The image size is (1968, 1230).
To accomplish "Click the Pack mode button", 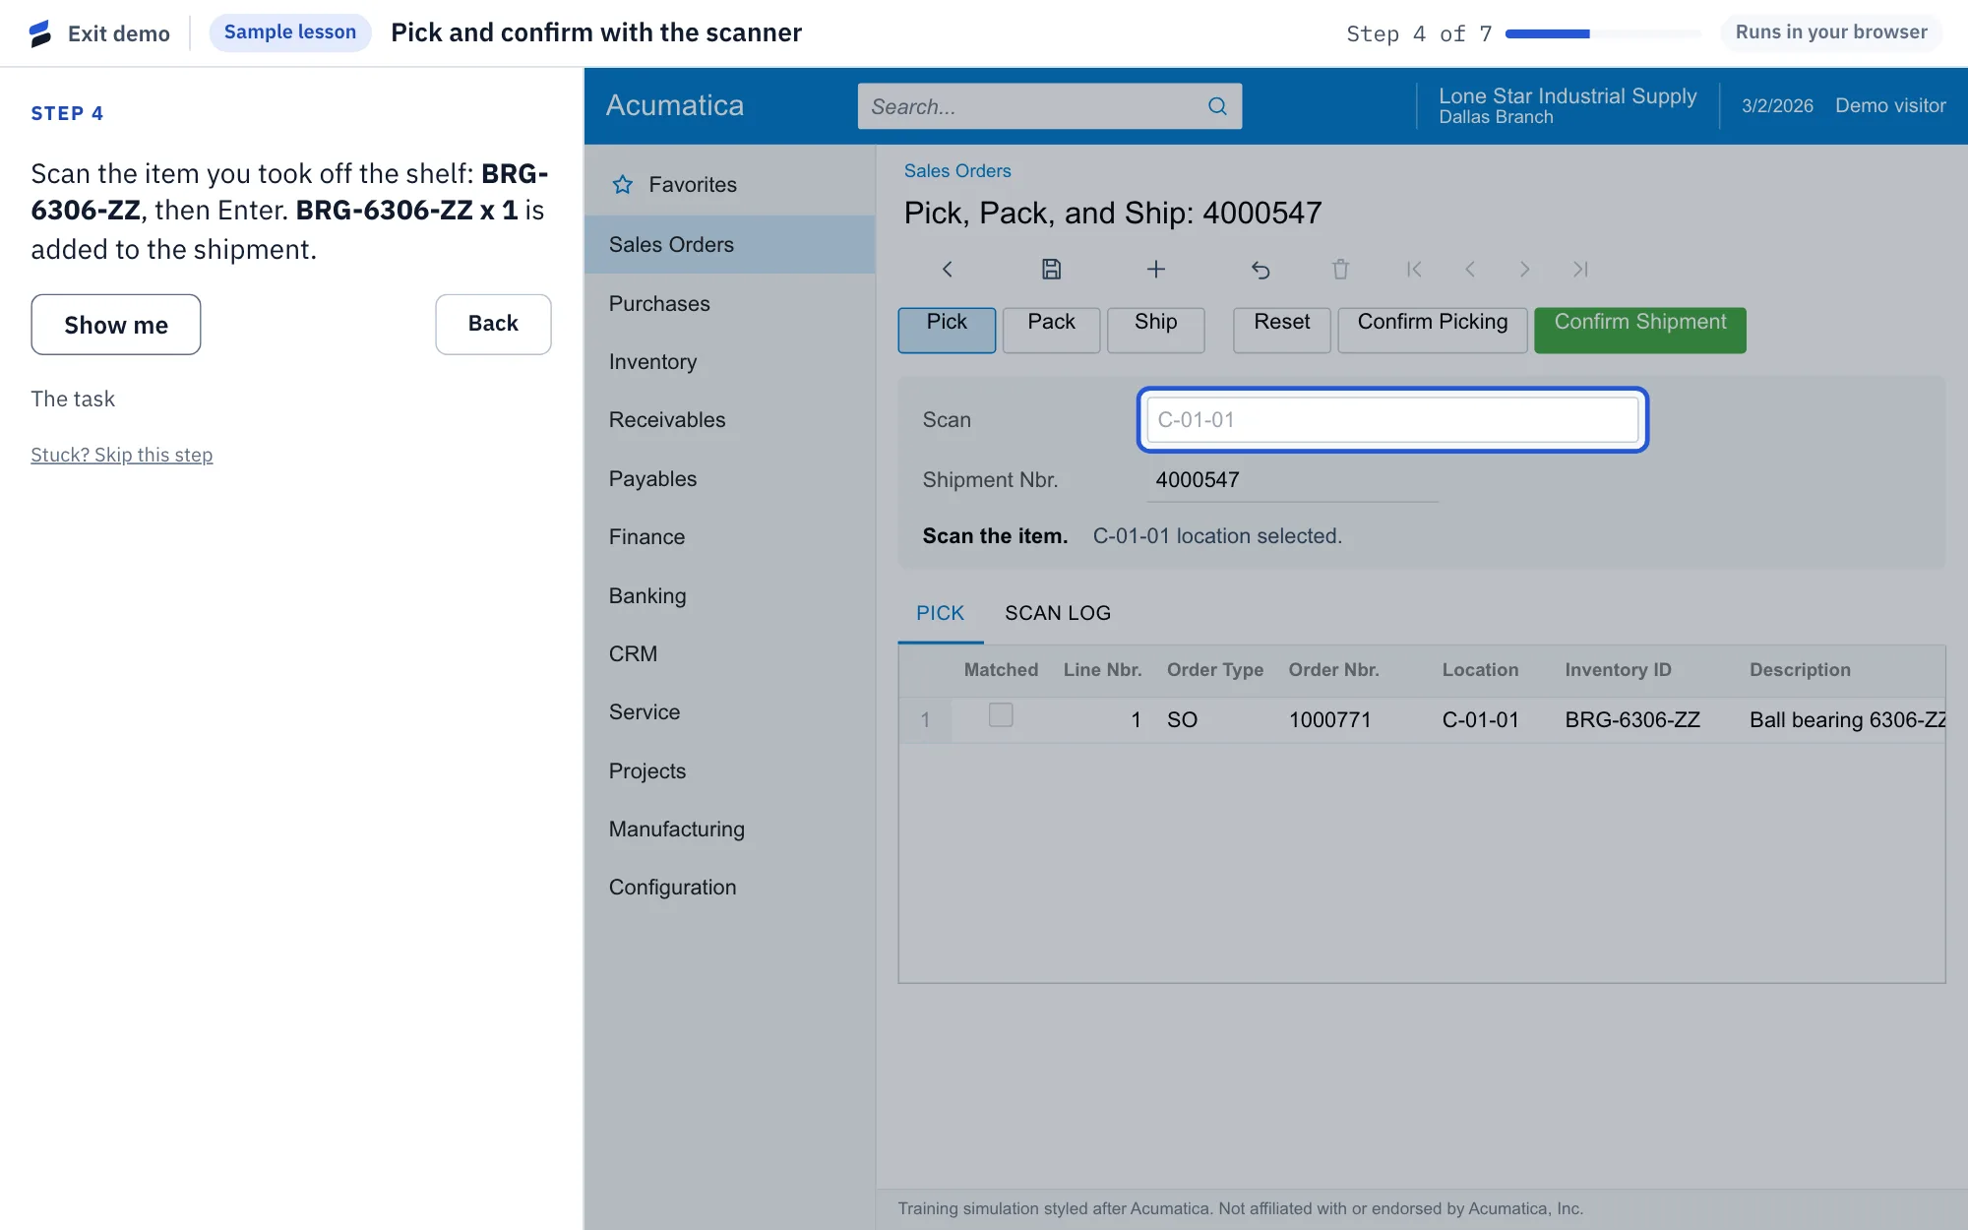I will coord(1051,330).
